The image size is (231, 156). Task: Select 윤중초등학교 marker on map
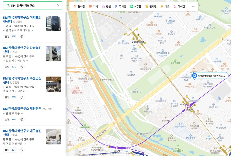(180, 125)
